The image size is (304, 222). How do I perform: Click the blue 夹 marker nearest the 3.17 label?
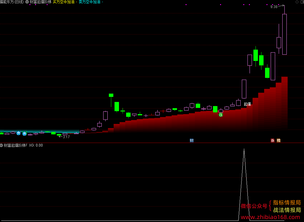pyautogui.click(x=24, y=134)
